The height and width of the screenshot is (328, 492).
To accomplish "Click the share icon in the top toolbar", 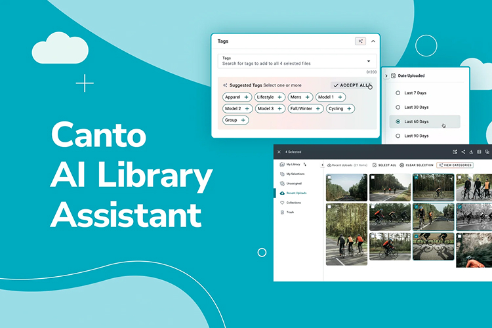I will [x=463, y=152].
